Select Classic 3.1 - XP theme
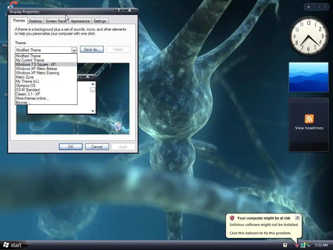Viewport: 333px width, 250px height. (46, 94)
